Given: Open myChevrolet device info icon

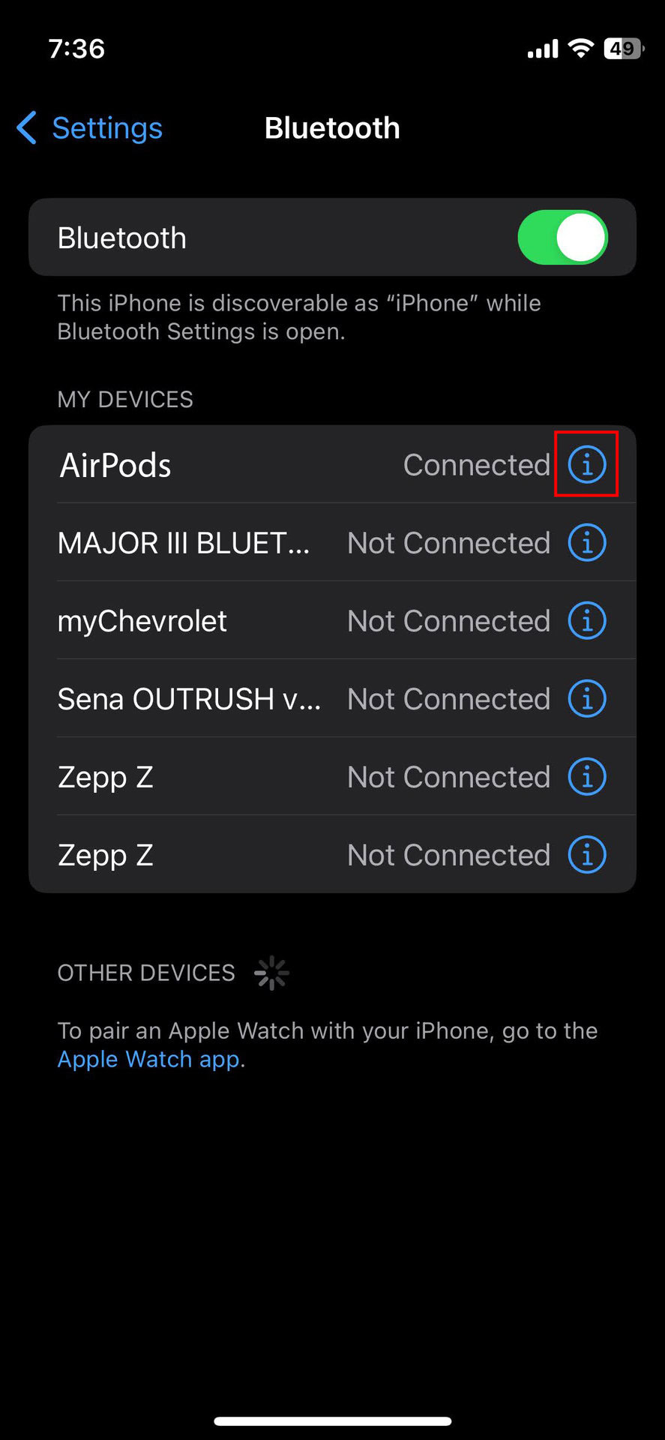Looking at the screenshot, I should tap(586, 621).
